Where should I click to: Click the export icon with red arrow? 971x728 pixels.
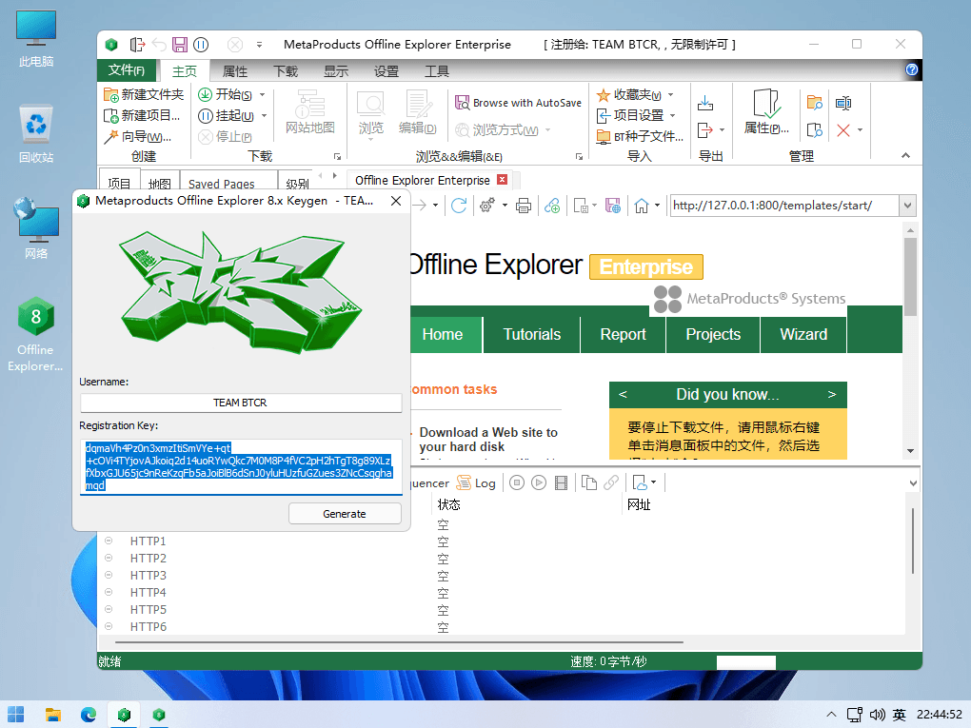click(x=704, y=130)
